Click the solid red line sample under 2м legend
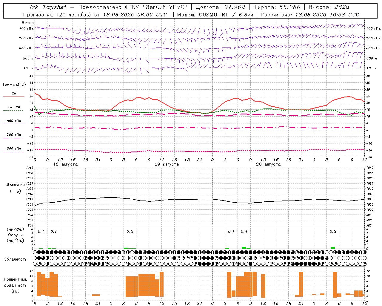The height and width of the screenshot is (306, 382). (14, 97)
